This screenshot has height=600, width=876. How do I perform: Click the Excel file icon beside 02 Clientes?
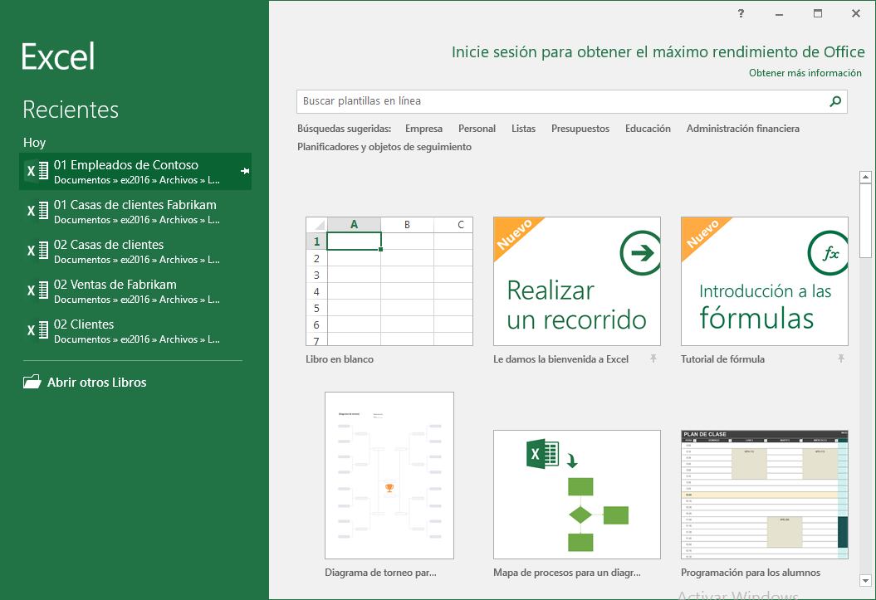pyautogui.click(x=37, y=329)
